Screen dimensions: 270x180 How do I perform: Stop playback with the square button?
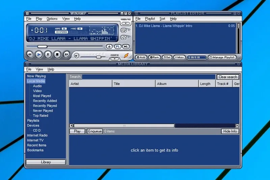click(x=57, y=55)
